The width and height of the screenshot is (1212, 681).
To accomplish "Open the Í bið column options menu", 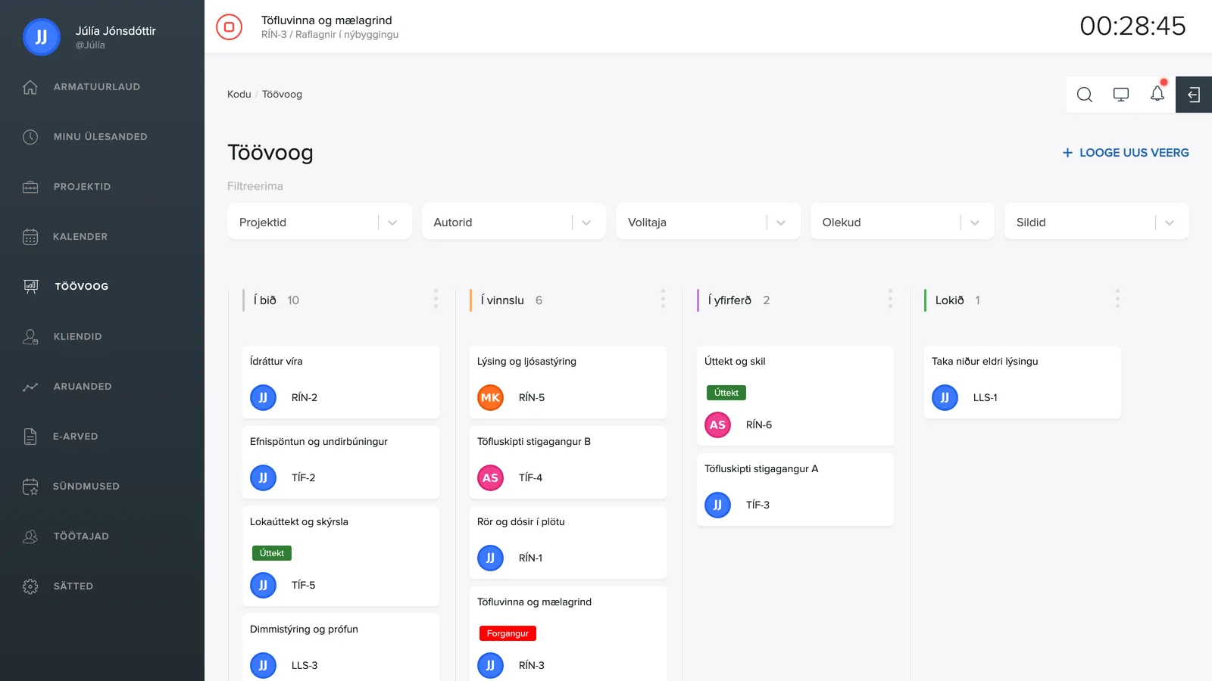I will click(x=436, y=299).
